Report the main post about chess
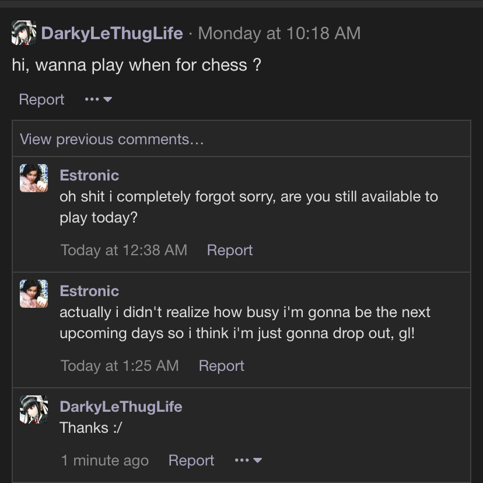The width and height of the screenshot is (483, 483). coord(41,99)
